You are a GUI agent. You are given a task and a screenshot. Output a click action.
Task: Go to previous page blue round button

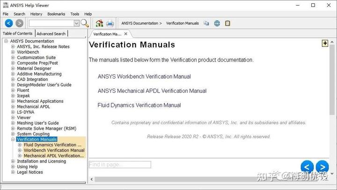[307, 167]
